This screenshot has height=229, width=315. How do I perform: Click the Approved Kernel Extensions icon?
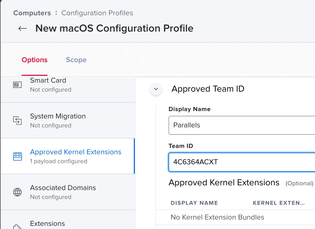tap(17, 156)
